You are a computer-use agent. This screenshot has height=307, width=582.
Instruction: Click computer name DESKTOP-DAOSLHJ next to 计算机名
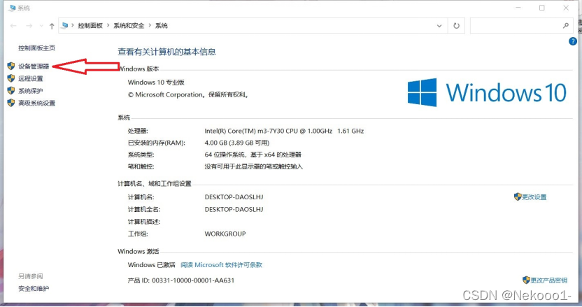point(234,197)
